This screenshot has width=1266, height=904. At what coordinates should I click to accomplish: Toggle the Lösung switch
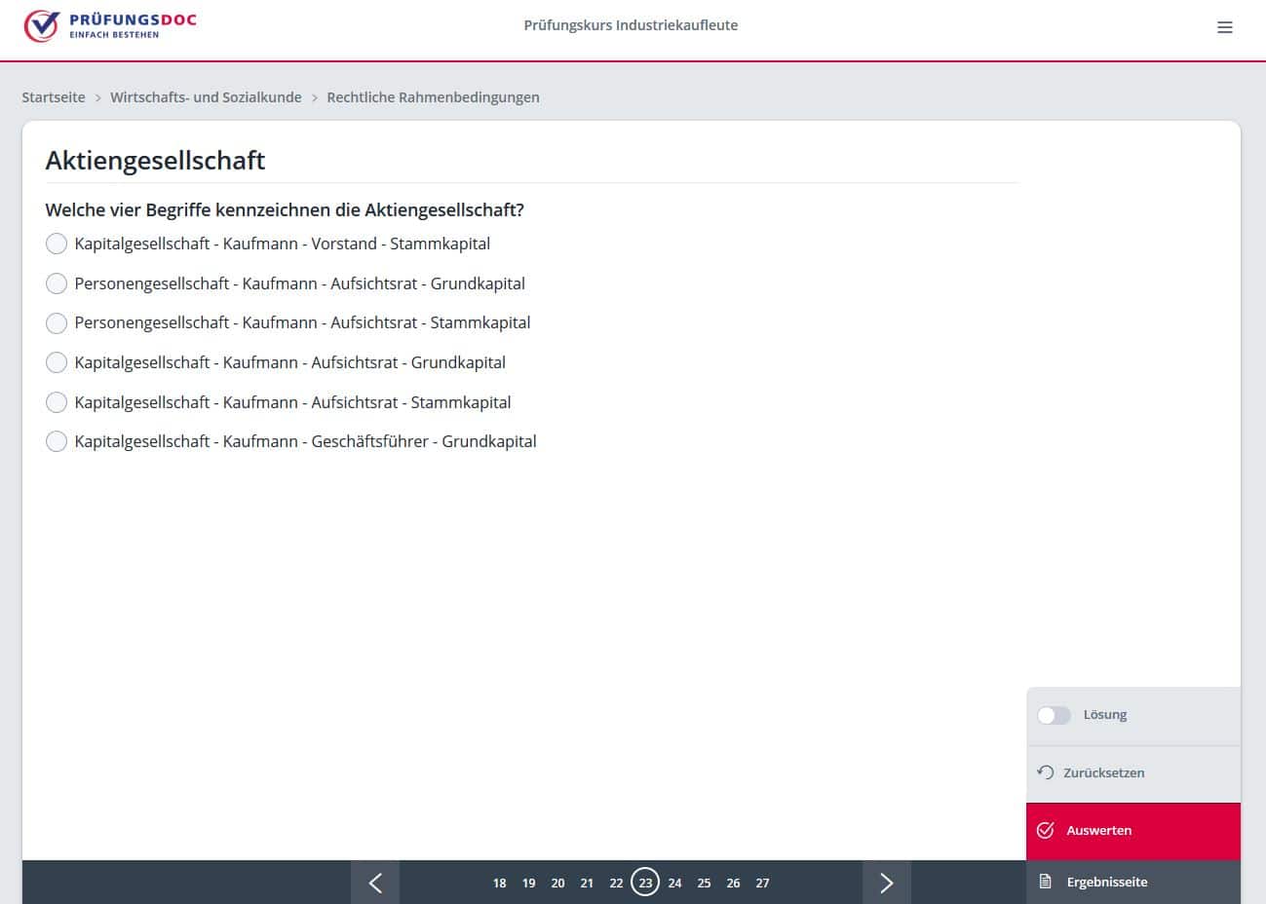[x=1054, y=715]
